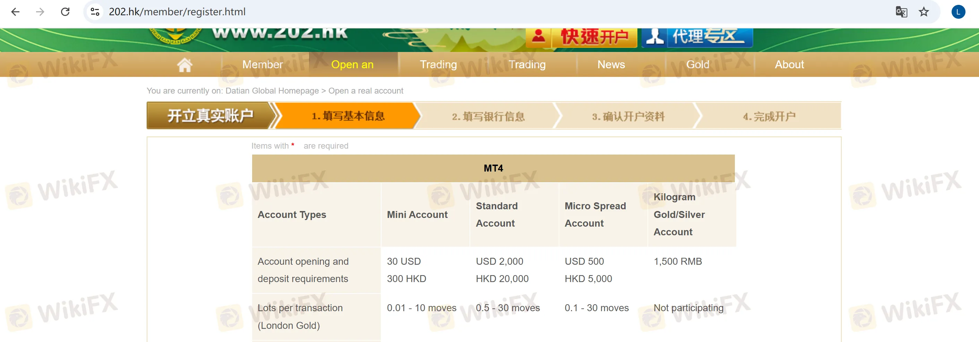Open the Member menu item
The width and height of the screenshot is (979, 342).
pos(263,64)
